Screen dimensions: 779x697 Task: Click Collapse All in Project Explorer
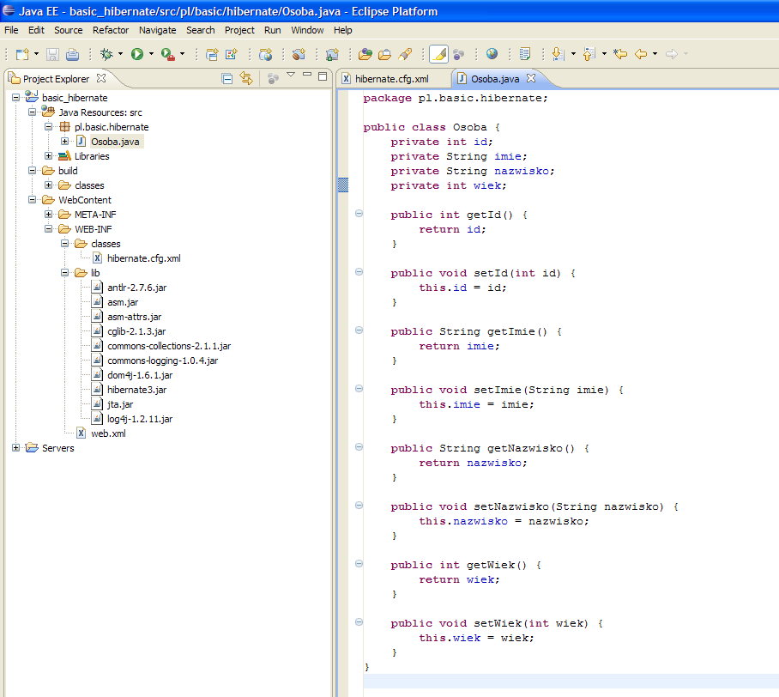tap(227, 79)
